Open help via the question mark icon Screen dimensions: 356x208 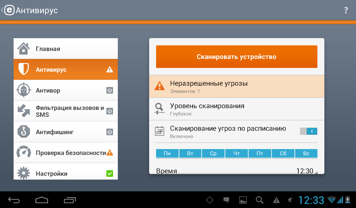pos(346,10)
